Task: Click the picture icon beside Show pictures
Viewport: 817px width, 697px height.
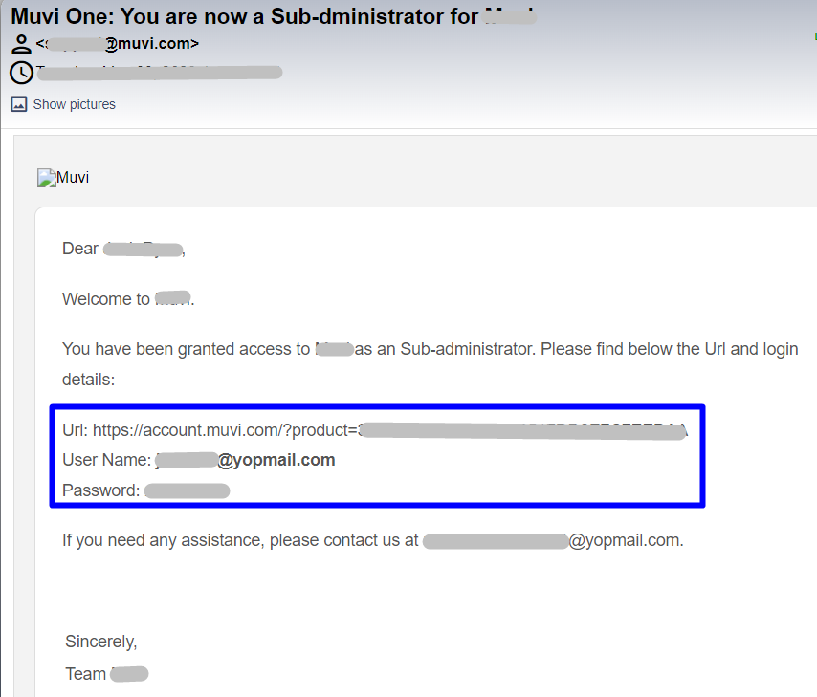Action: click(19, 104)
